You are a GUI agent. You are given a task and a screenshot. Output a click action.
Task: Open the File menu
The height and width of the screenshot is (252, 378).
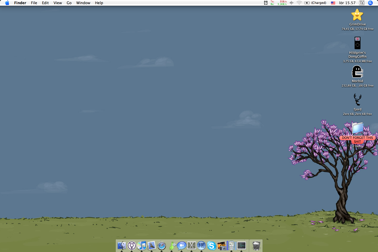pos(34,3)
